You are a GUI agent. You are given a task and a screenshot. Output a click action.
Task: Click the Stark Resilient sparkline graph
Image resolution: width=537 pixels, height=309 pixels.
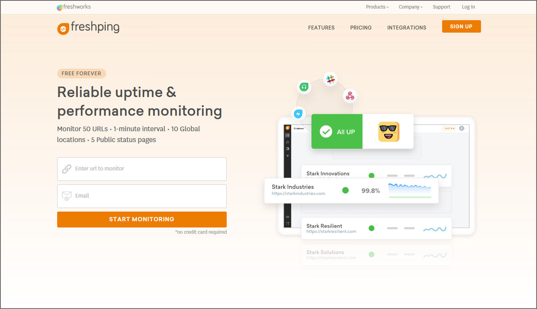tap(435, 229)
